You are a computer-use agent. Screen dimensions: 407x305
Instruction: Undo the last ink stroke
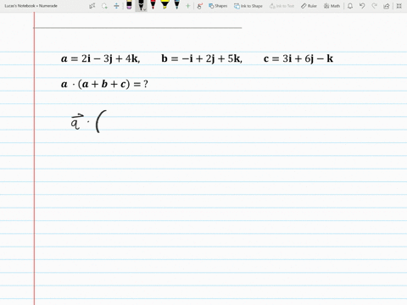tap(362, 6)
